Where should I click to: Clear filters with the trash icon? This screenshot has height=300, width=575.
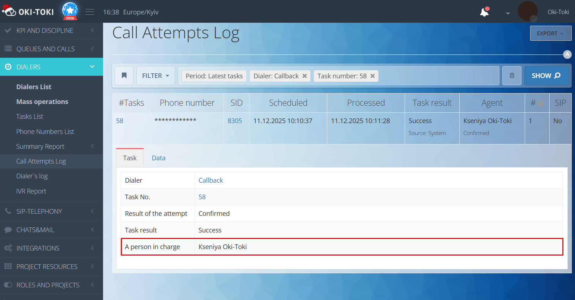(512, 75)
